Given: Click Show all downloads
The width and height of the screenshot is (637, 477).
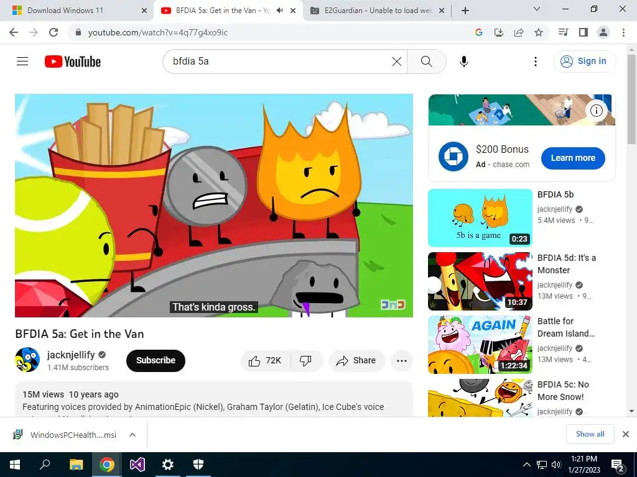Looking at the screenshot, I should (x=590, y=434).
